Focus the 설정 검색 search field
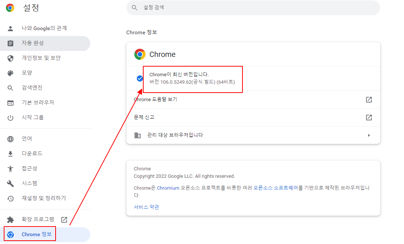 253,8
